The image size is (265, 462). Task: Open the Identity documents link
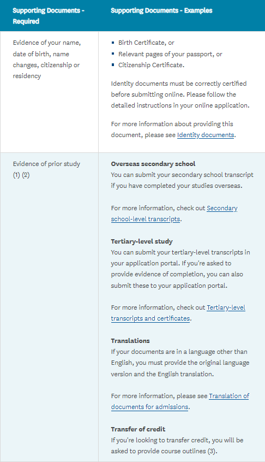coord(206,135)
